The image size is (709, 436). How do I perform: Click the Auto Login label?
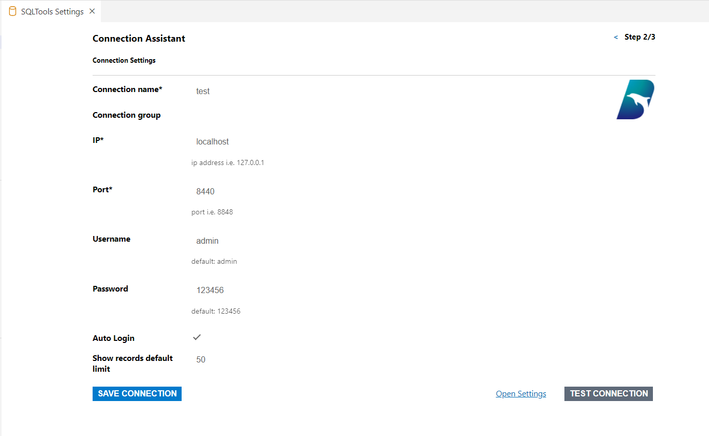pyautogui.click(x=114, y=338)
